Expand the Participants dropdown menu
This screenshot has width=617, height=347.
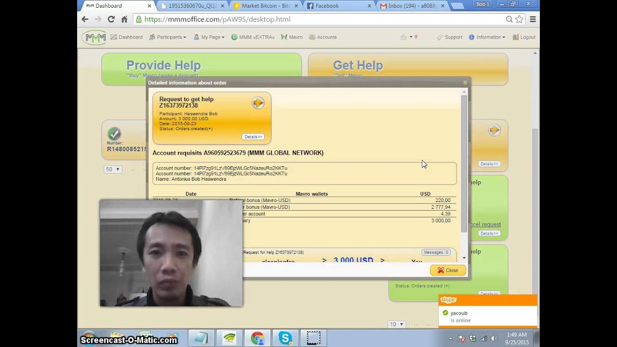167,37
